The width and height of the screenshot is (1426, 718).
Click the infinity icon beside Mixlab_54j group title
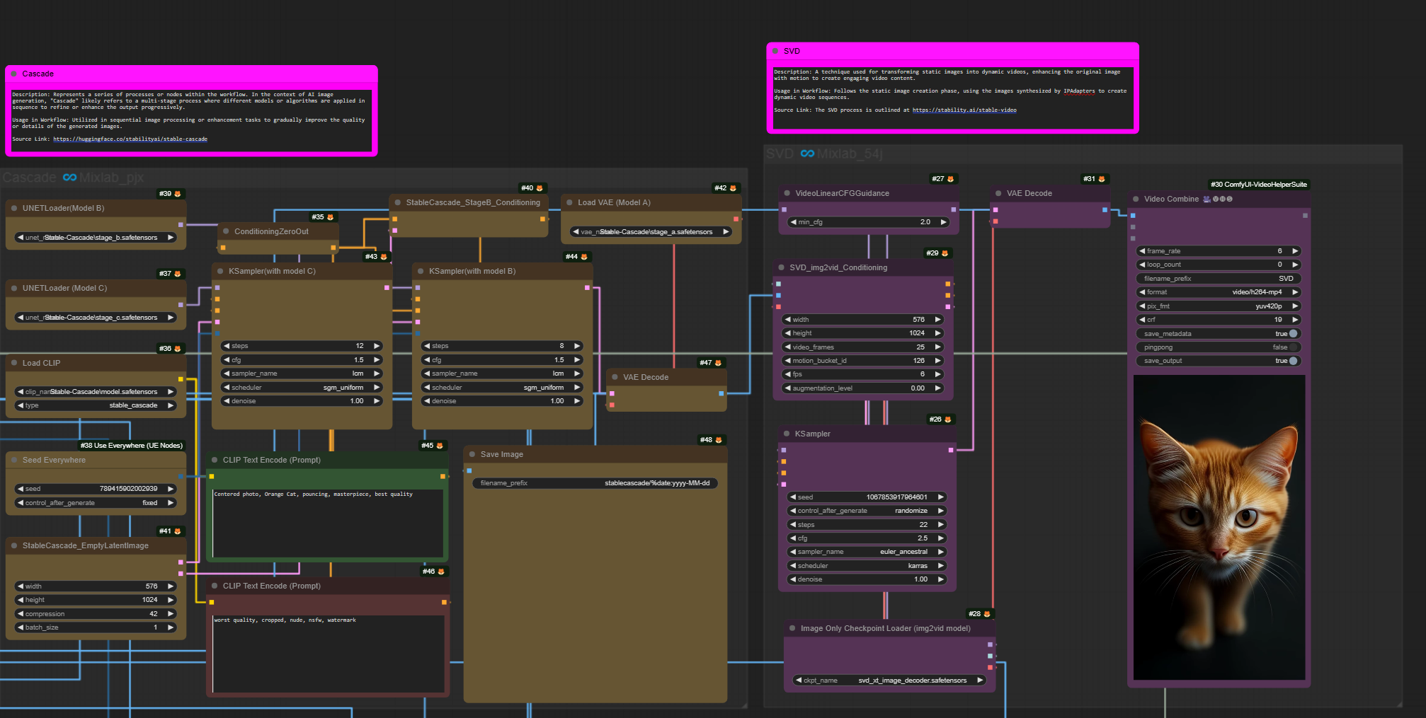pos(807,154)
